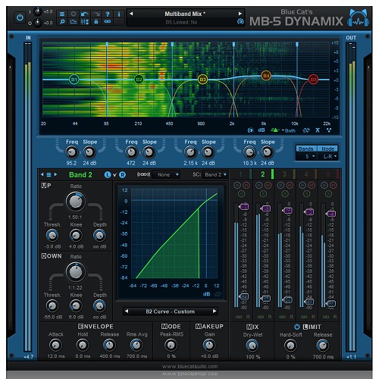Toggle the DOWN section enable button

click(44, 256)
